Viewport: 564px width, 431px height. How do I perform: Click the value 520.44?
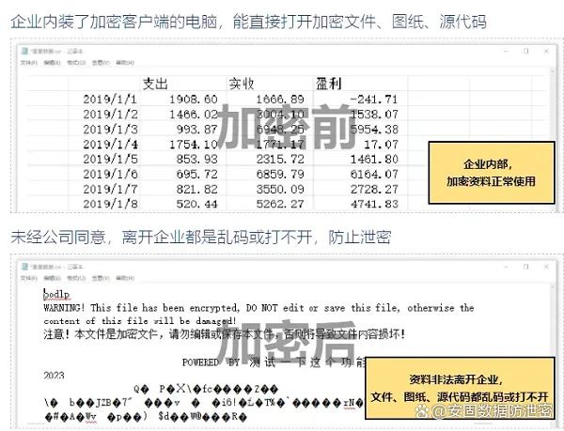point(197,204)
